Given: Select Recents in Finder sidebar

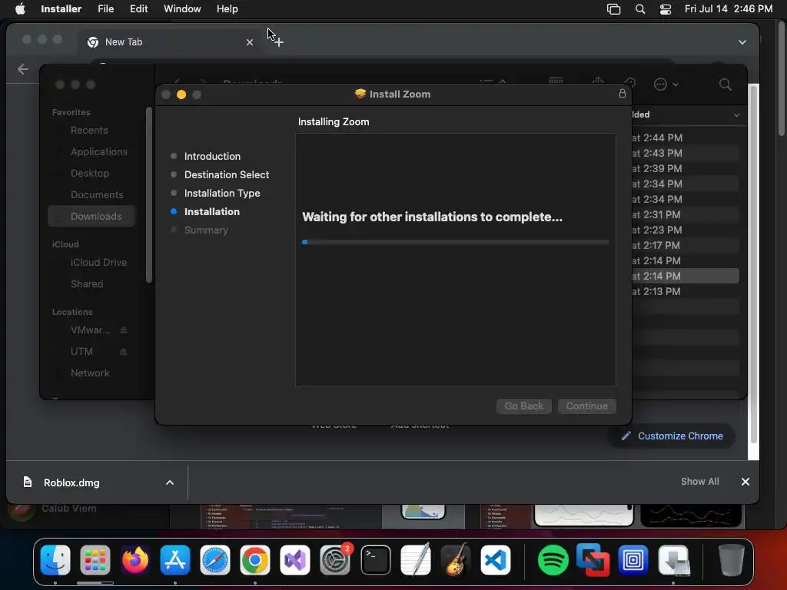Looking at the screenshot, I should click(x=89, y=130).
